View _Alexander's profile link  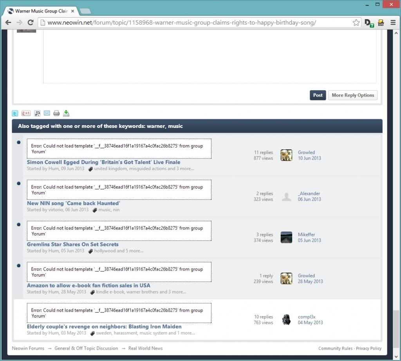coord(309,193)
